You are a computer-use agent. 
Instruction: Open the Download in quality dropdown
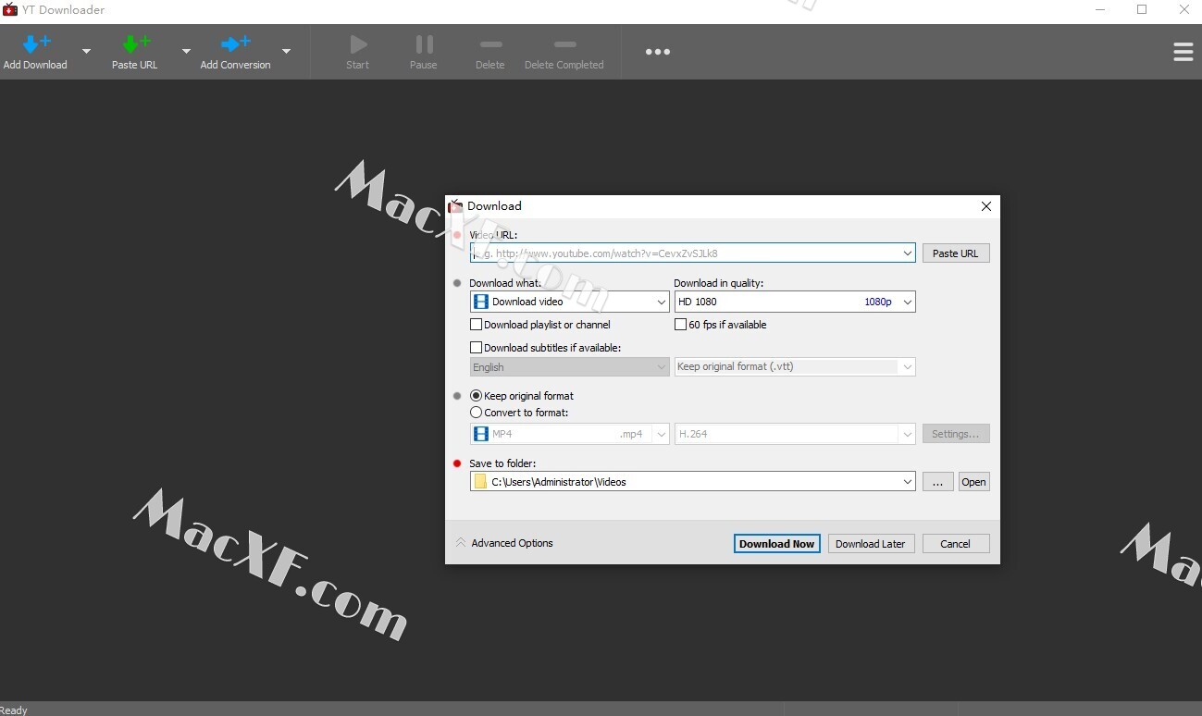[795, 302]
